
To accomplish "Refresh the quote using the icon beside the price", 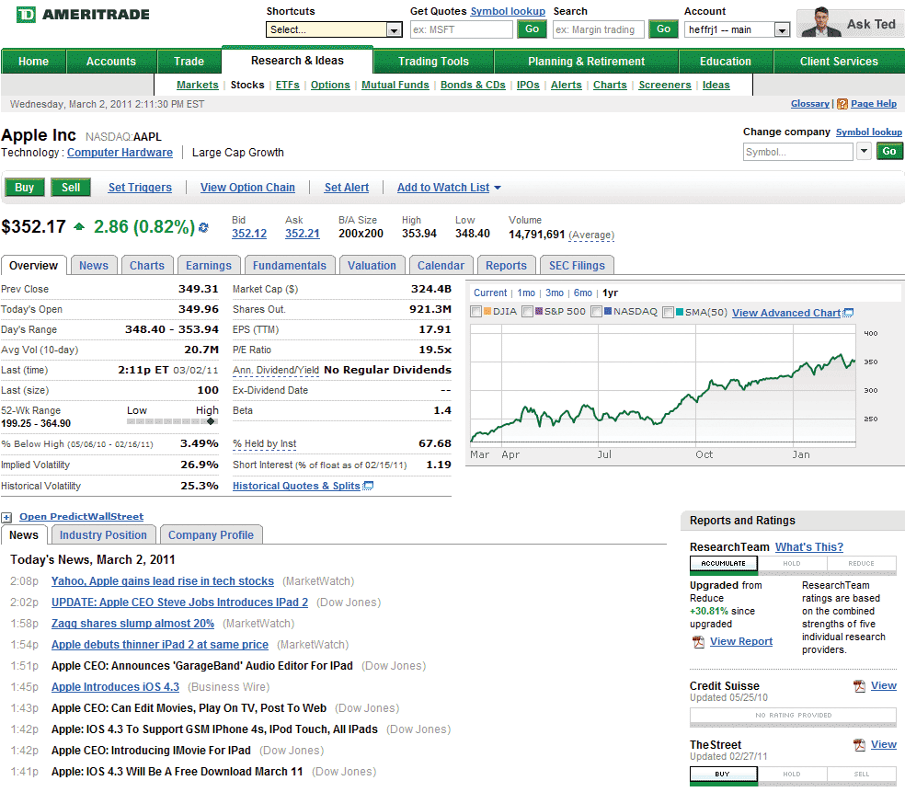I will tap(204, 227).
